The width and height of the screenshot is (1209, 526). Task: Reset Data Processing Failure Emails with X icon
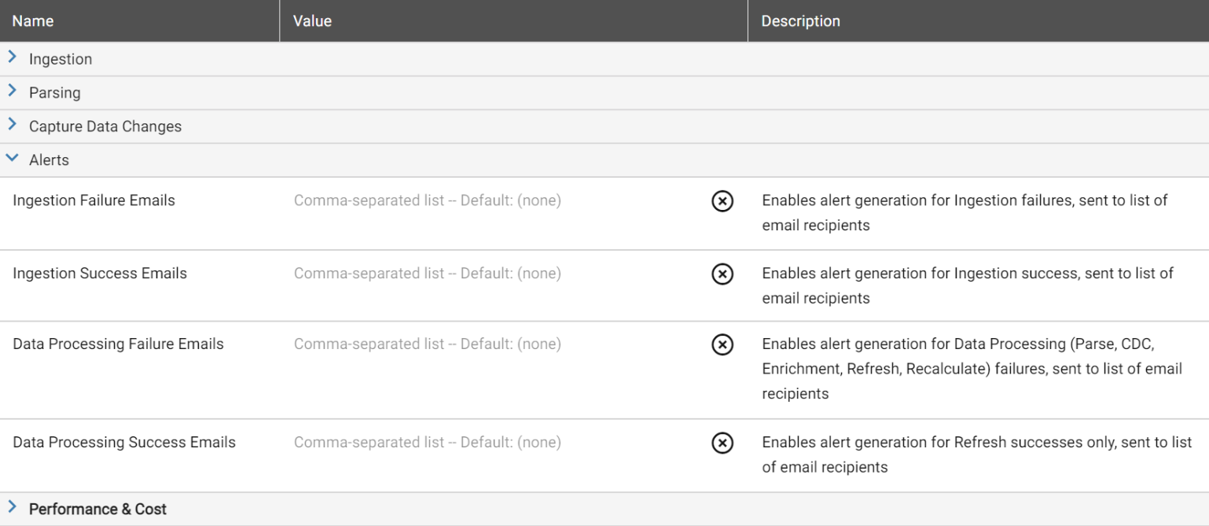click(722, 344)
